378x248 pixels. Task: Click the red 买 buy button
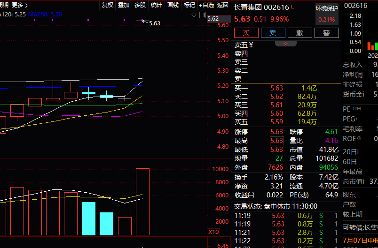pyautogui.click(x=246, y=33)
